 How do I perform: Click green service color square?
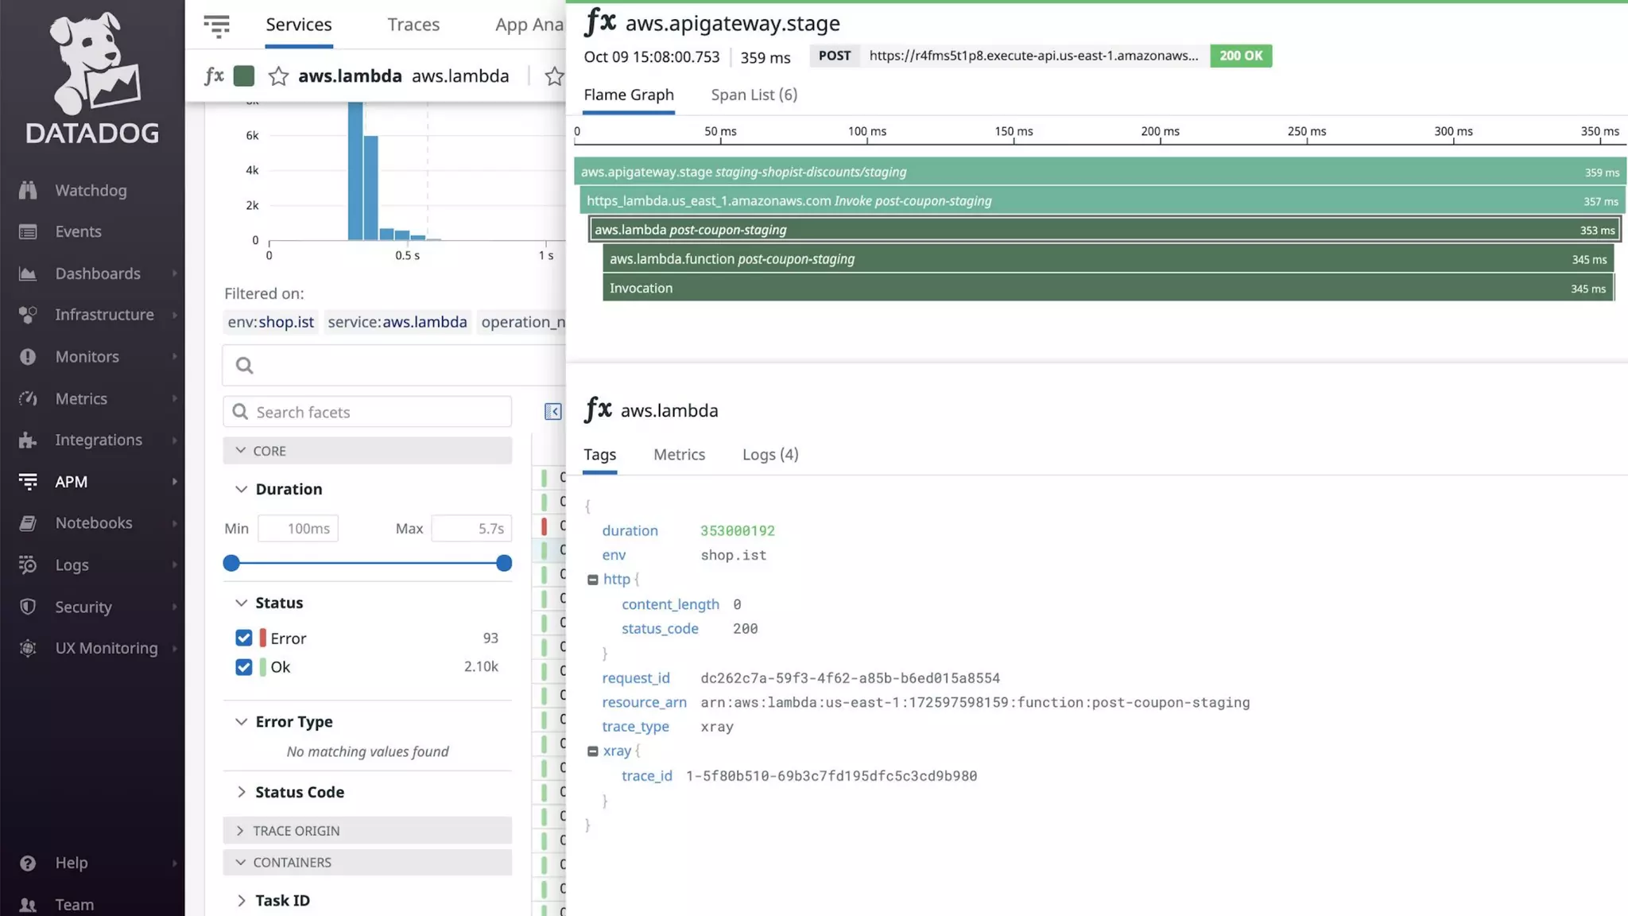pos(244,76)
